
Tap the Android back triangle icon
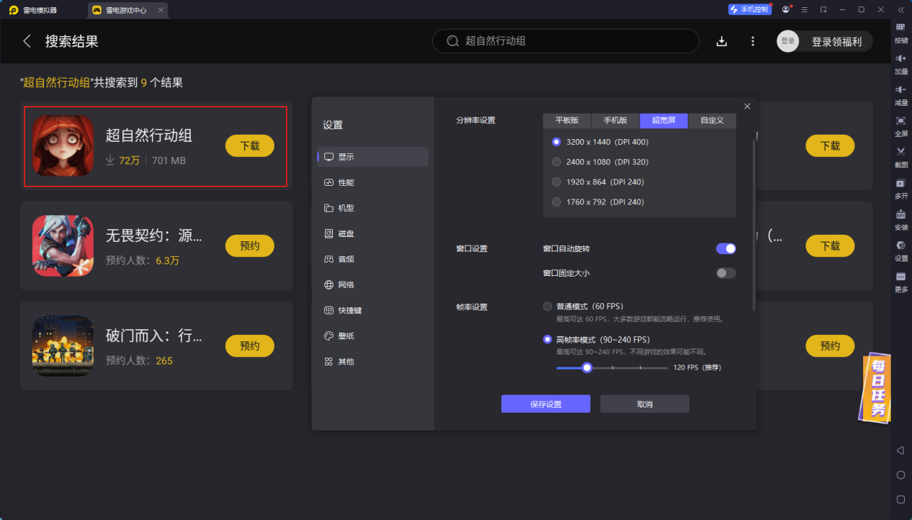point(900,451)
